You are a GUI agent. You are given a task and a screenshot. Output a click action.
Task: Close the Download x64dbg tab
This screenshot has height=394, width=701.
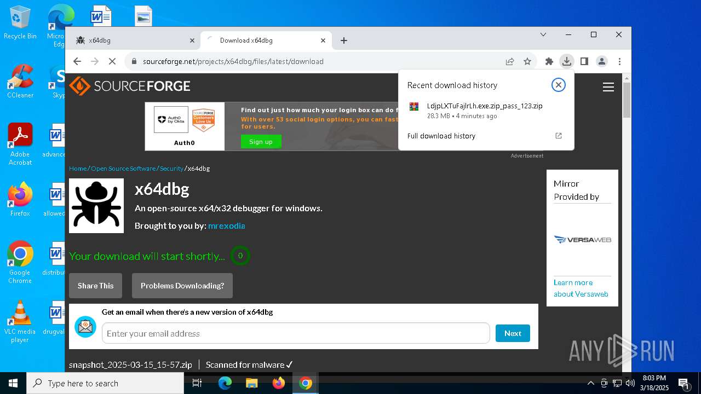(323, 40)
